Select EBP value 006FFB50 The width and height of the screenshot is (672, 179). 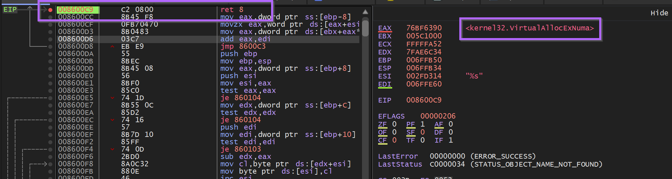tap(424, 60)
